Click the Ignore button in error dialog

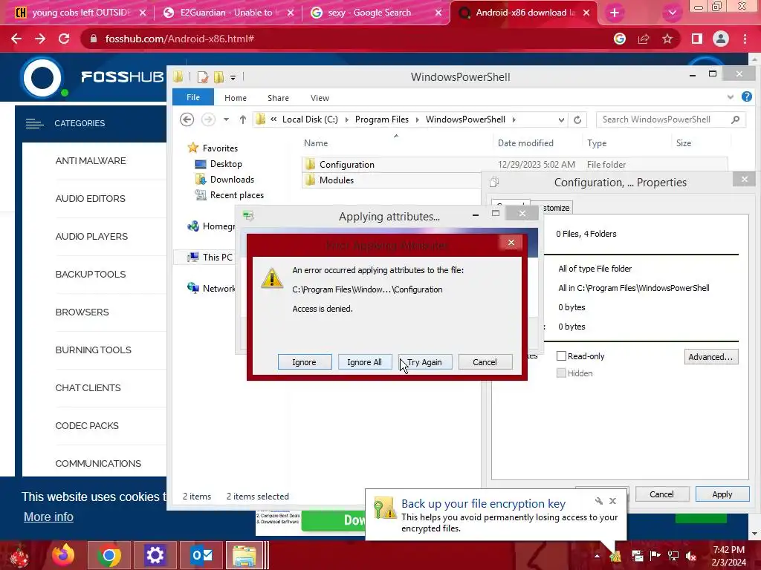pos(304,362)
